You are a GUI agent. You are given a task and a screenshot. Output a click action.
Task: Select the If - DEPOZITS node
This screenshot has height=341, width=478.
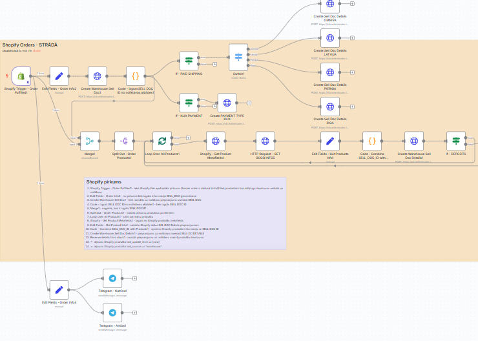click(x=456, y=141)
